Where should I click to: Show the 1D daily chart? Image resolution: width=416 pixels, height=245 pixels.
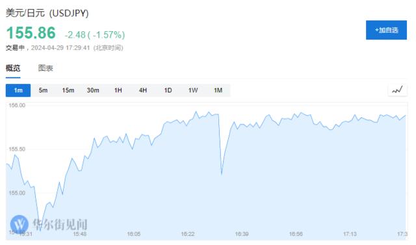tap(168, 90)
